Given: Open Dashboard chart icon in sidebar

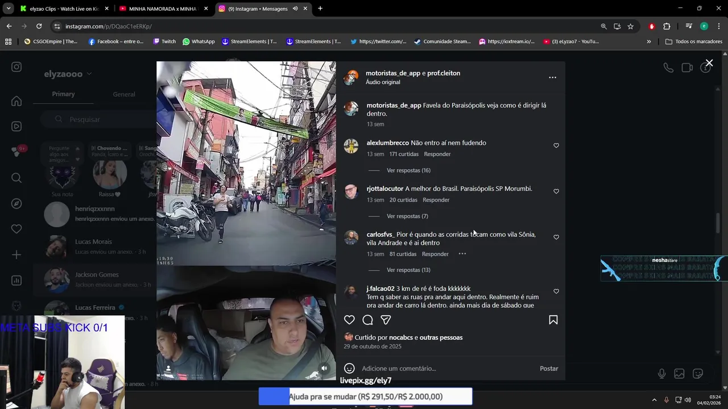Looking at the screenshot, I should pyautogui.click(x=16, y=280).
